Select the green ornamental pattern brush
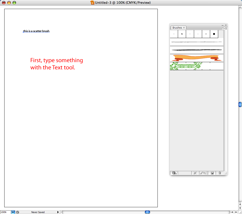Screen dimensions: 242x214 coord(197,66)
